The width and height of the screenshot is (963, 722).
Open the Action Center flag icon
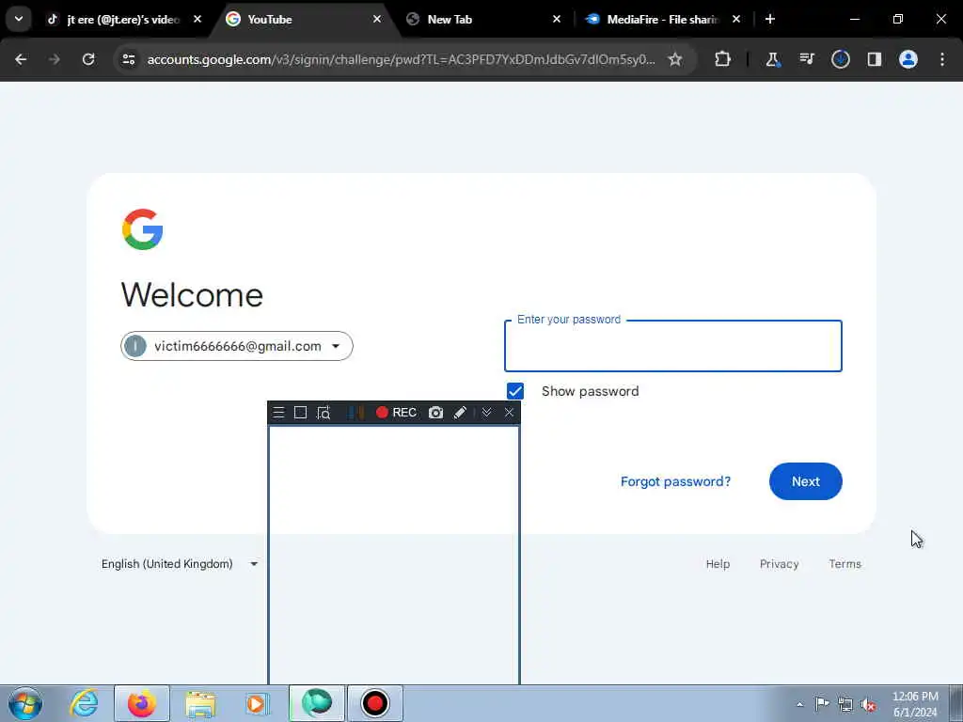pyautogui.click(x=822, y=703)
